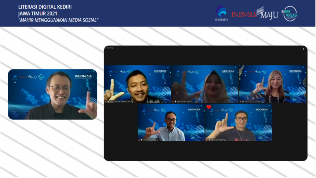Click the "Literasi Digital Kediri" title text
The height and width of the screenshot is (178, 316).
[45, 7]
